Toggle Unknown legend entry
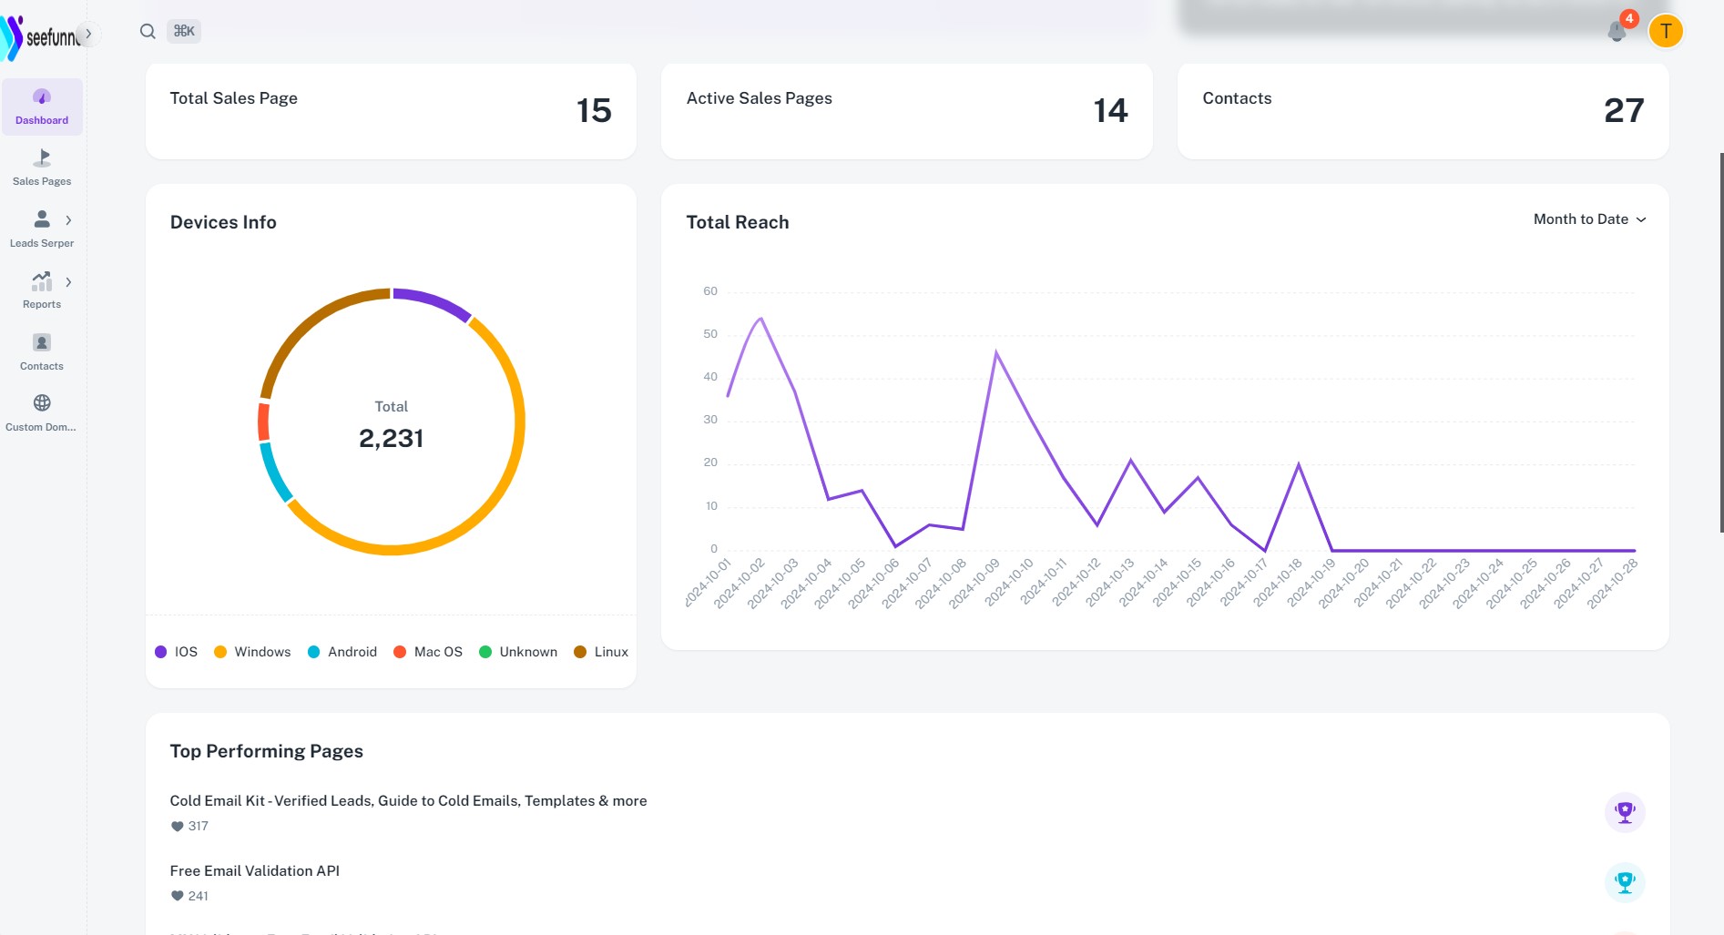Screen dimensions: 1724x935 click(518, 652)
